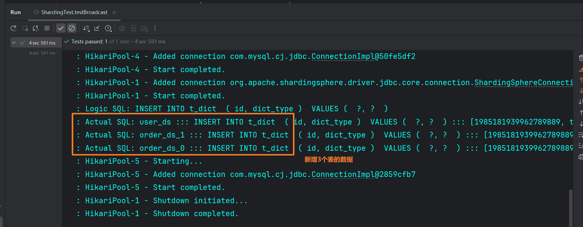Screen dimensions: 583x227
Task: Close the ShardingTest.testBroadcast tab
Action: [114, 12]
